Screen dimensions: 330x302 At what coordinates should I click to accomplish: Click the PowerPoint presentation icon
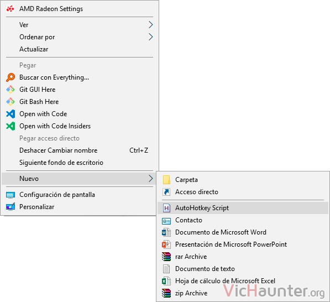[166, 244]
